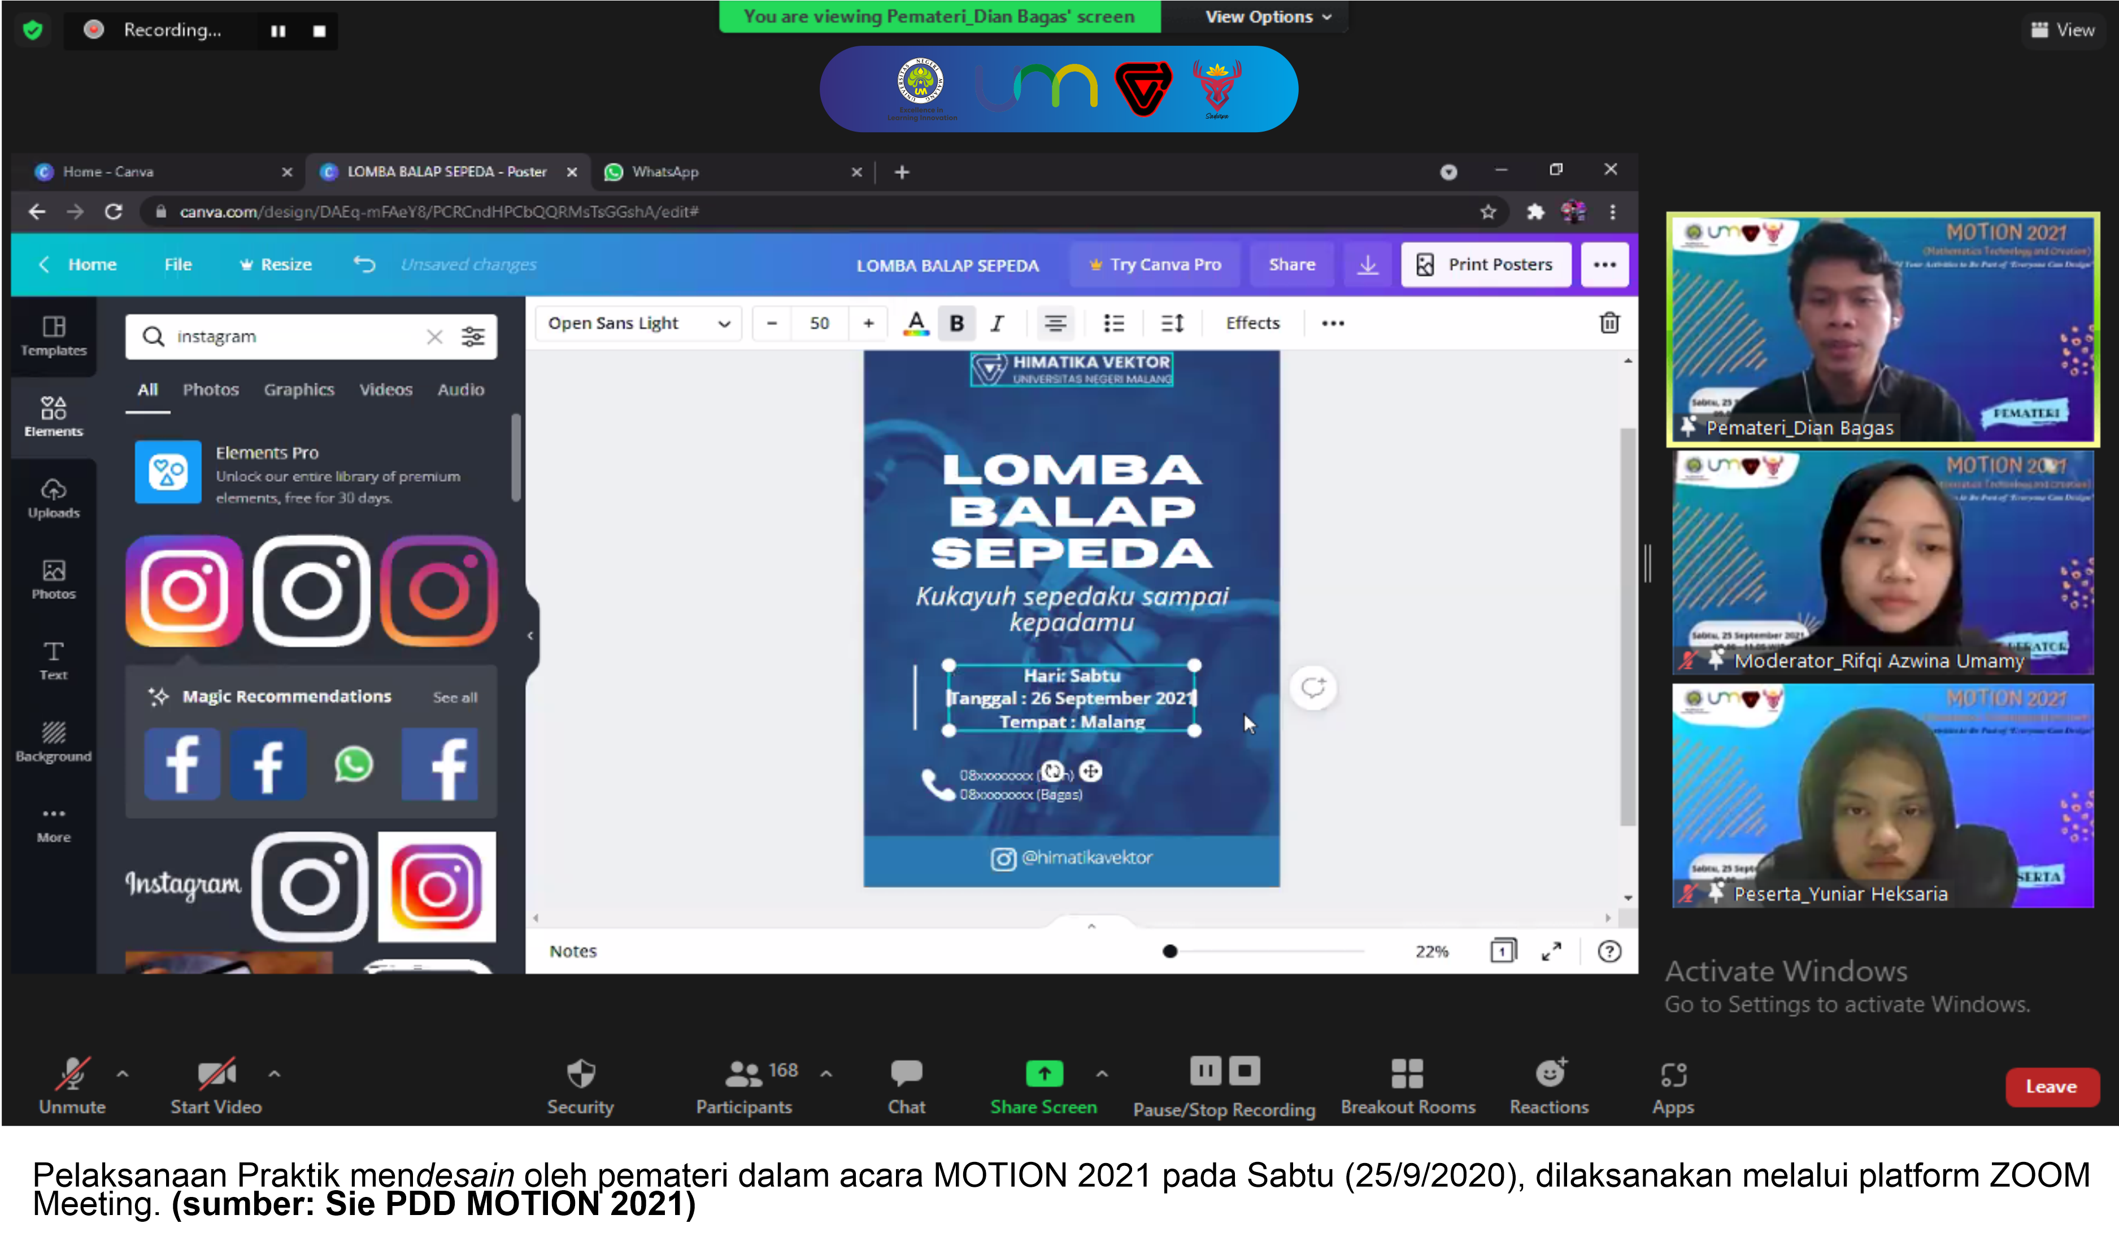Select the Instagram script wordmark element
Viewport: 2119px width, 1254px height.
coord(182,884)
